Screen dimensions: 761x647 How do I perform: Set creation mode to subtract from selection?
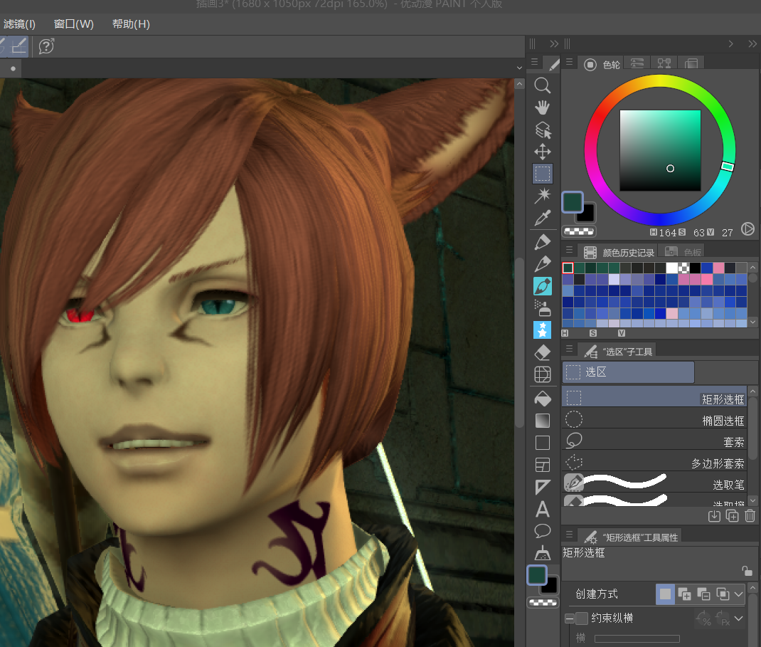pyautogui.click(x=703, y=594)
